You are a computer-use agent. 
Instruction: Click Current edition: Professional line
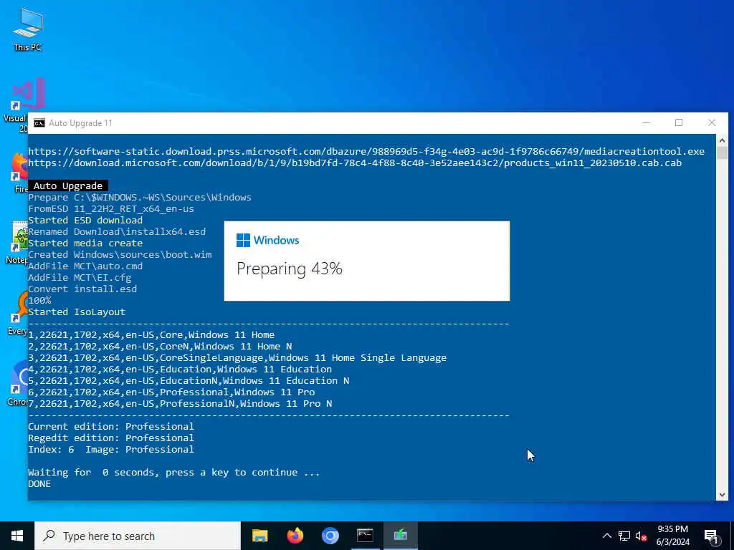[x=111, y=427]
